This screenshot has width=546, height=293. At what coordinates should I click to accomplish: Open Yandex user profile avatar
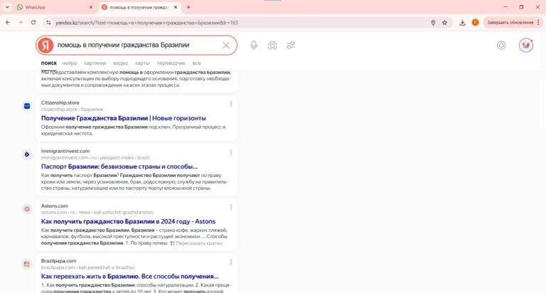(x=526, y=46)
